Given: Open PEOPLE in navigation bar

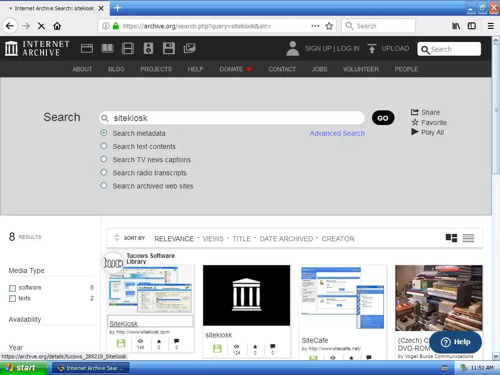Looking at the screenshot, I should click(x=407, y=69).
